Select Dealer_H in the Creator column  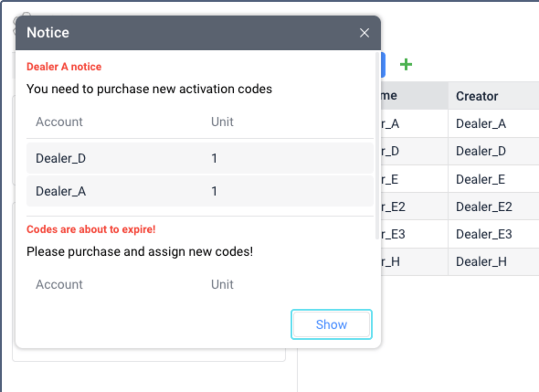coord(481,261)
